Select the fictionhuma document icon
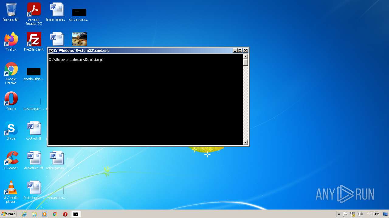This screenshot has height=218, width=389. (34, 190)
